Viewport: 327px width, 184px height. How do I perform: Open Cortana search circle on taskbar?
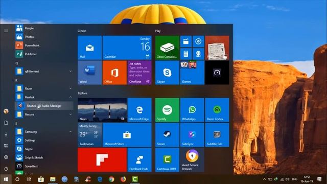click(x=17, y=179)
